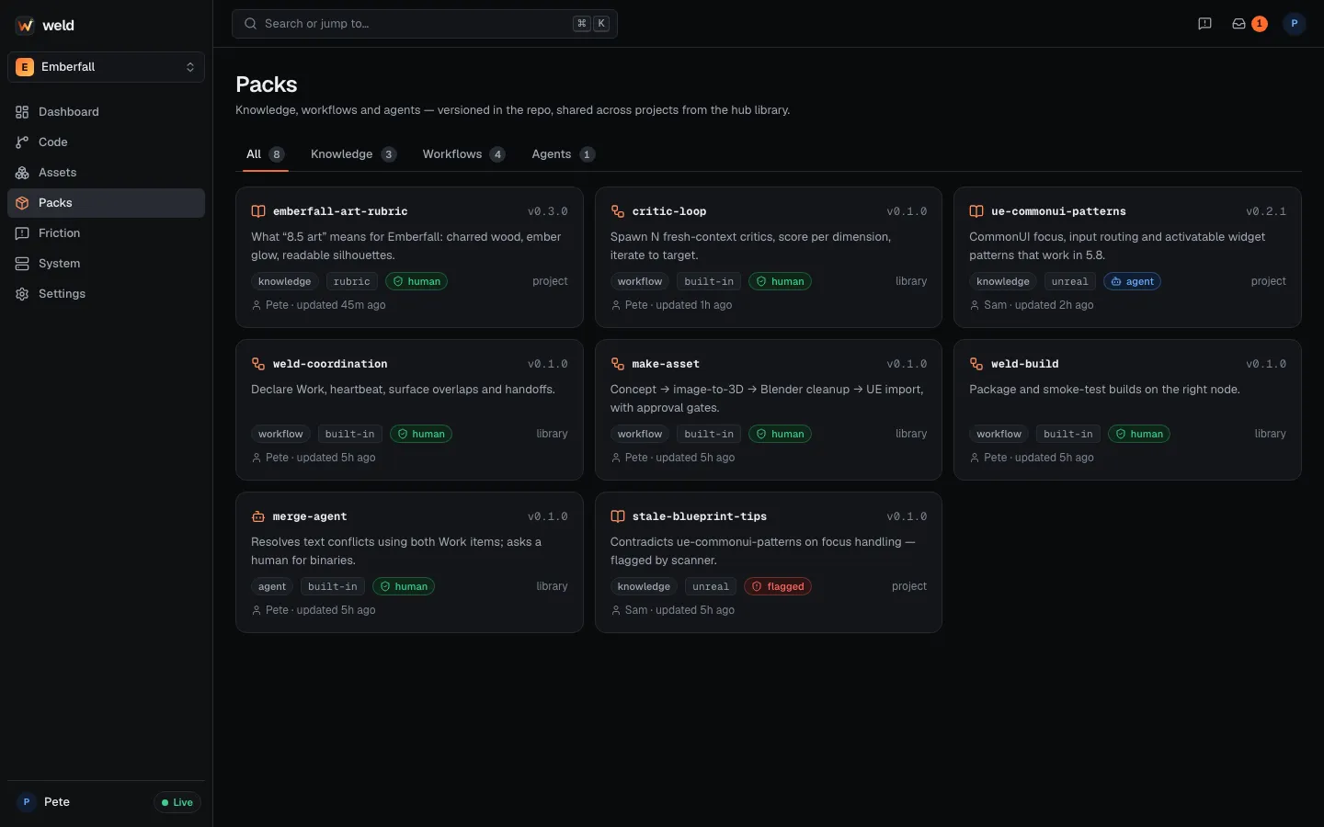
Task: Click the Packs box icon
Action: click(22, 203)
